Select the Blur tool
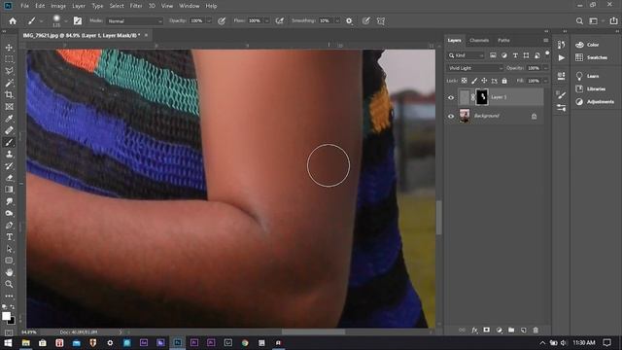The image size is (622, 350). pyautogui.click(x=9, y=201)
